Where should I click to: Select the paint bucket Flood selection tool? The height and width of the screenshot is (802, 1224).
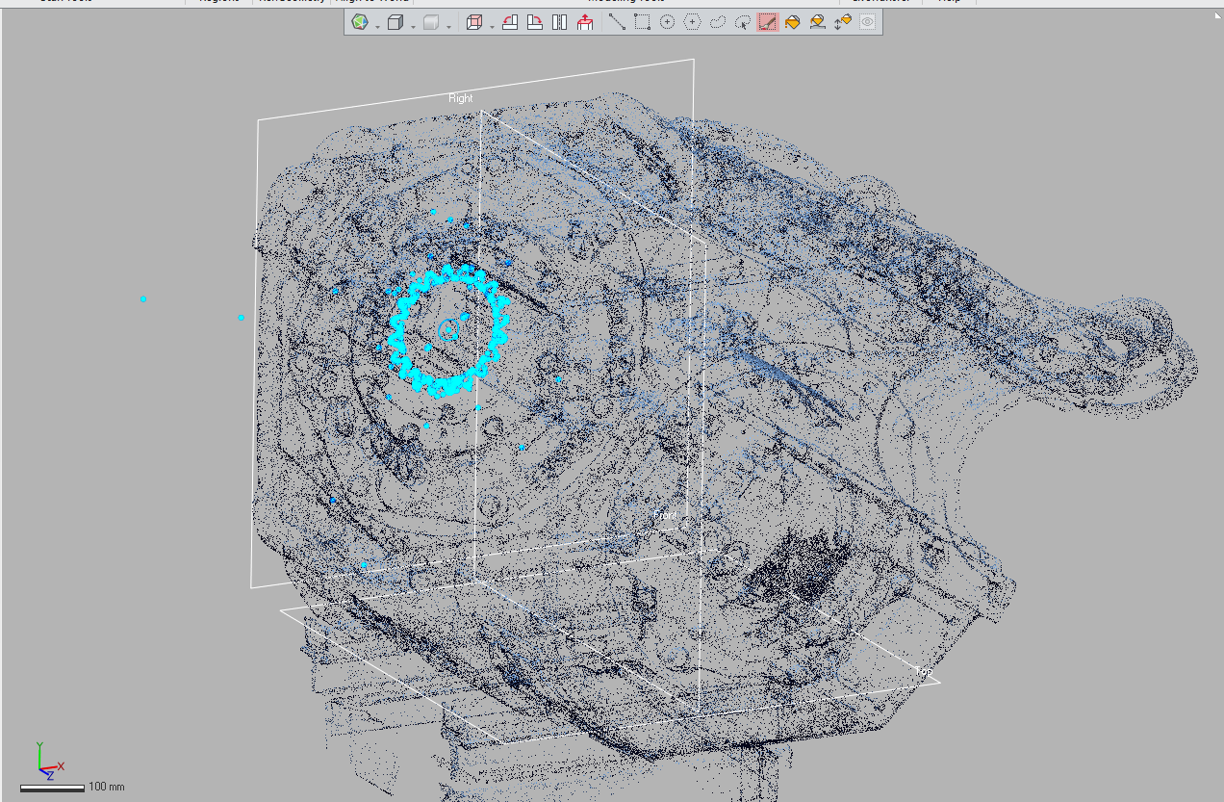click(792, 22)
